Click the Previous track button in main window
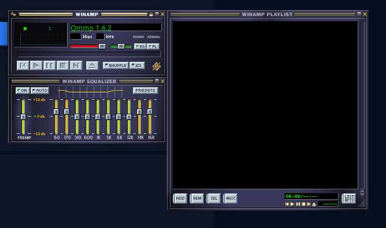 23,66
